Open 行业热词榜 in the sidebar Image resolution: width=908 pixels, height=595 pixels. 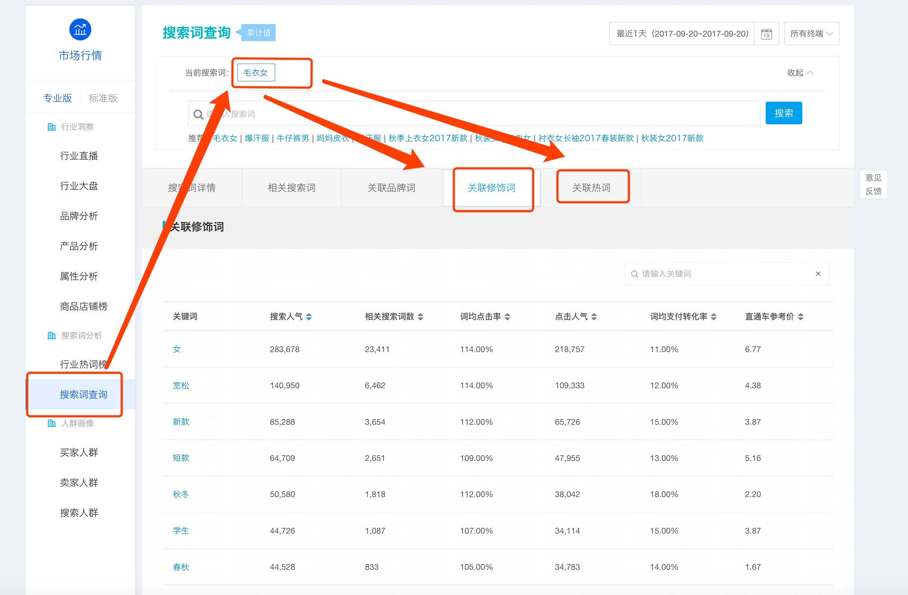click(x=84, y=365)
